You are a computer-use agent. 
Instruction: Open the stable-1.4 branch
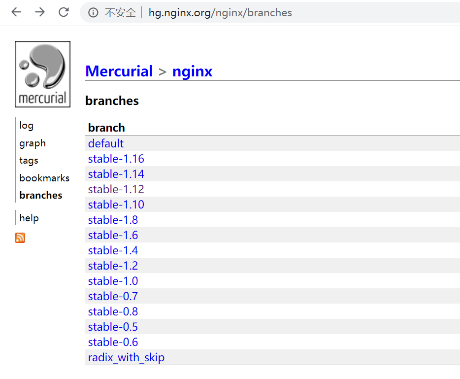point(113,250)
